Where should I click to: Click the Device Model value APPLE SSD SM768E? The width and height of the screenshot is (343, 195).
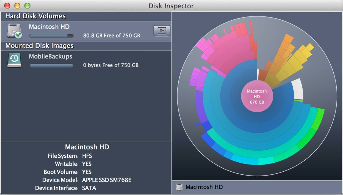[x=107, y=180]
